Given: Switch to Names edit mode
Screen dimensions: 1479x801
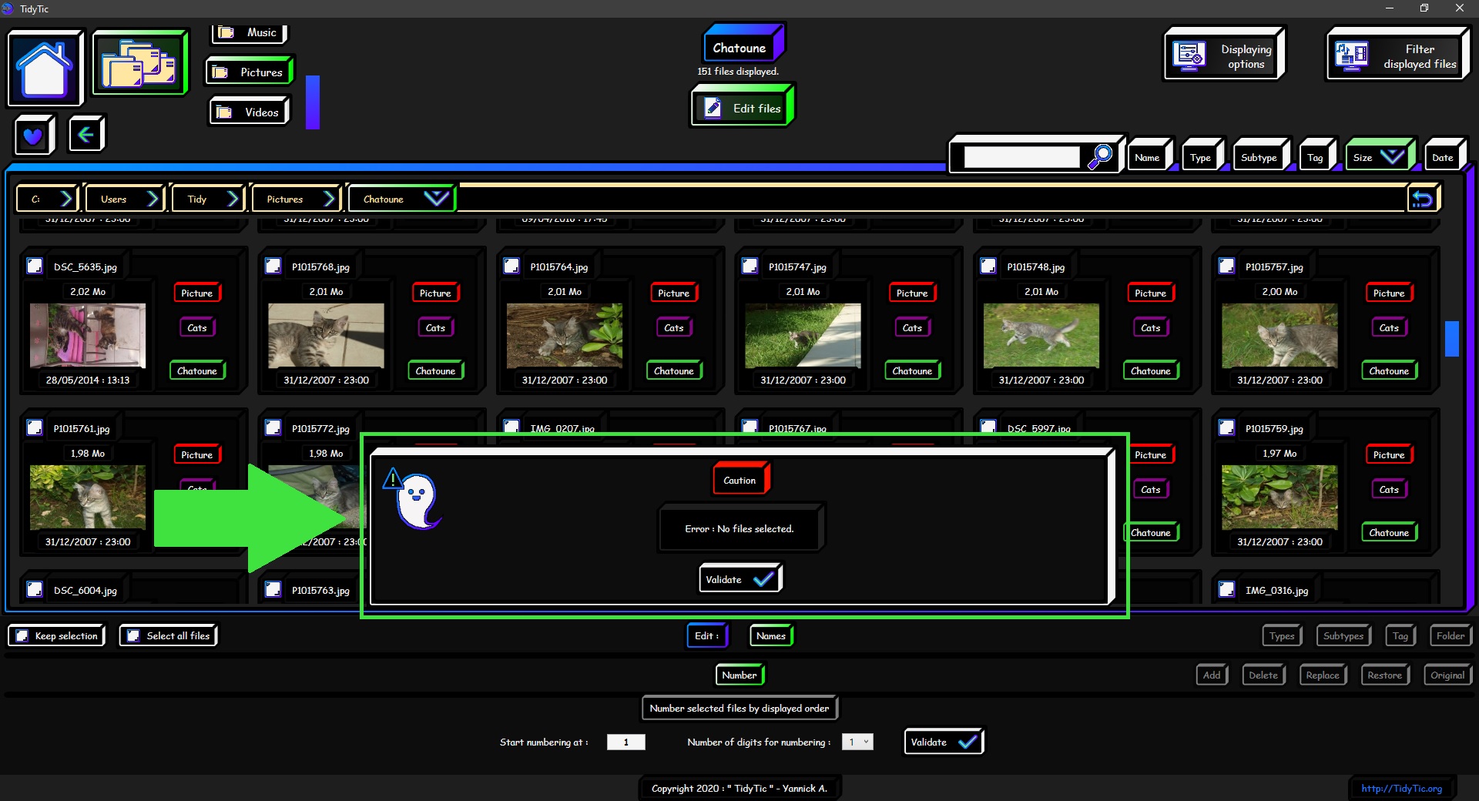Looking at the screenshot, I should pos(771,635).
